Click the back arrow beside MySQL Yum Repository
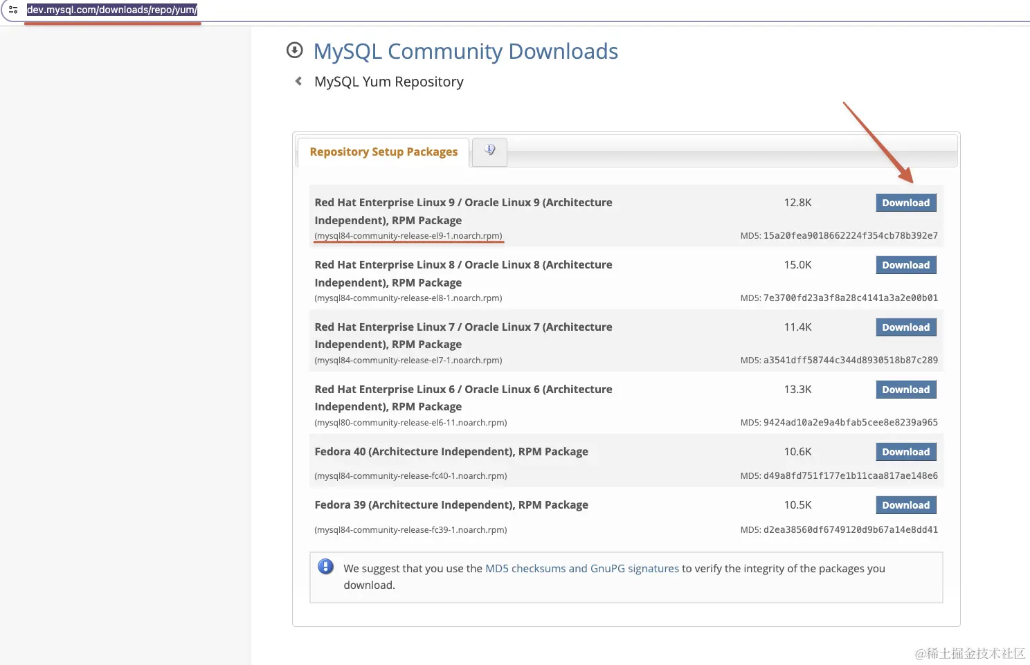 pos(298,81)
